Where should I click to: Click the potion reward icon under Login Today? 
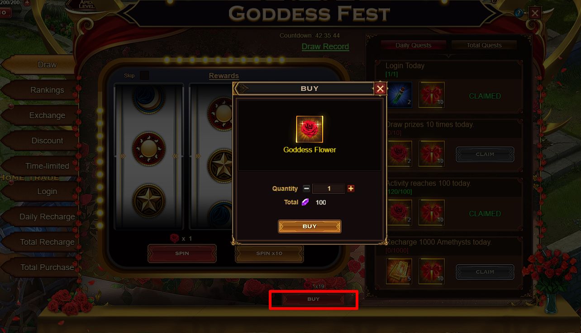400,95
